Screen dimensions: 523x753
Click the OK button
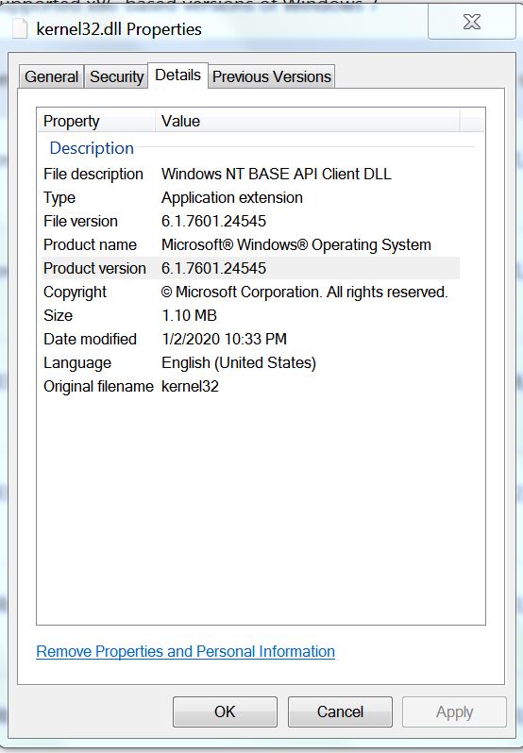point(225,711)
